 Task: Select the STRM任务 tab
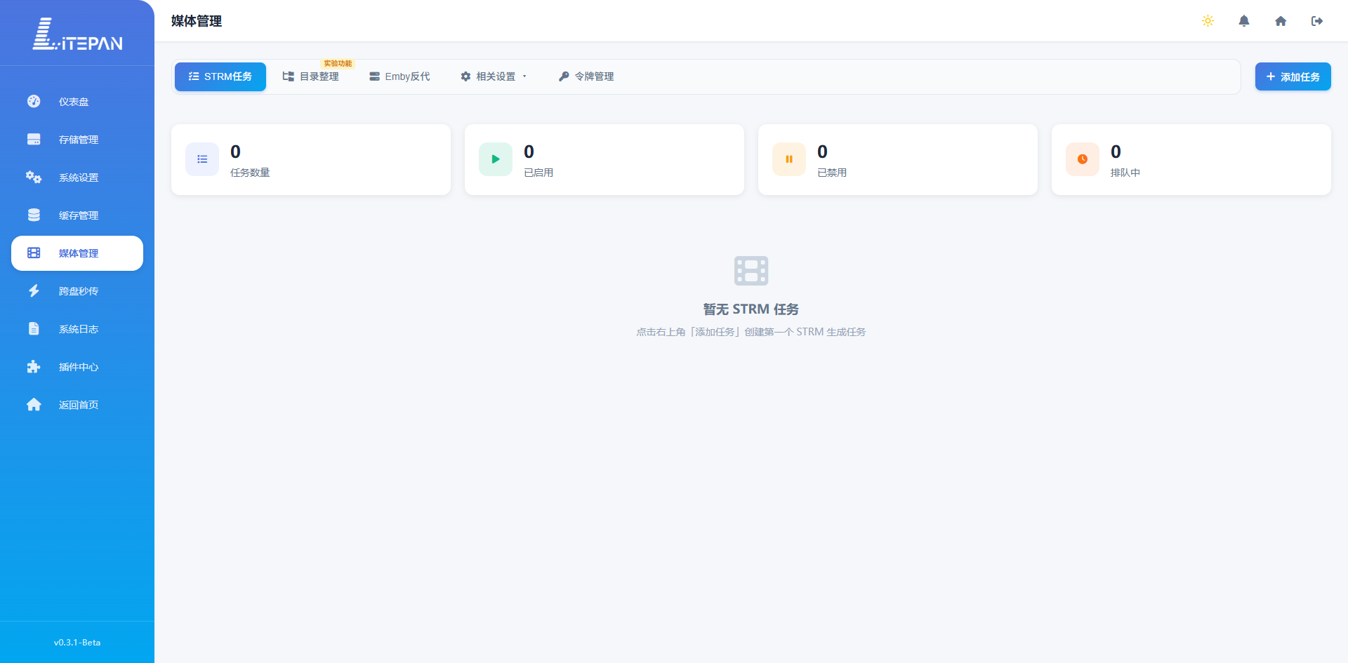220,76
